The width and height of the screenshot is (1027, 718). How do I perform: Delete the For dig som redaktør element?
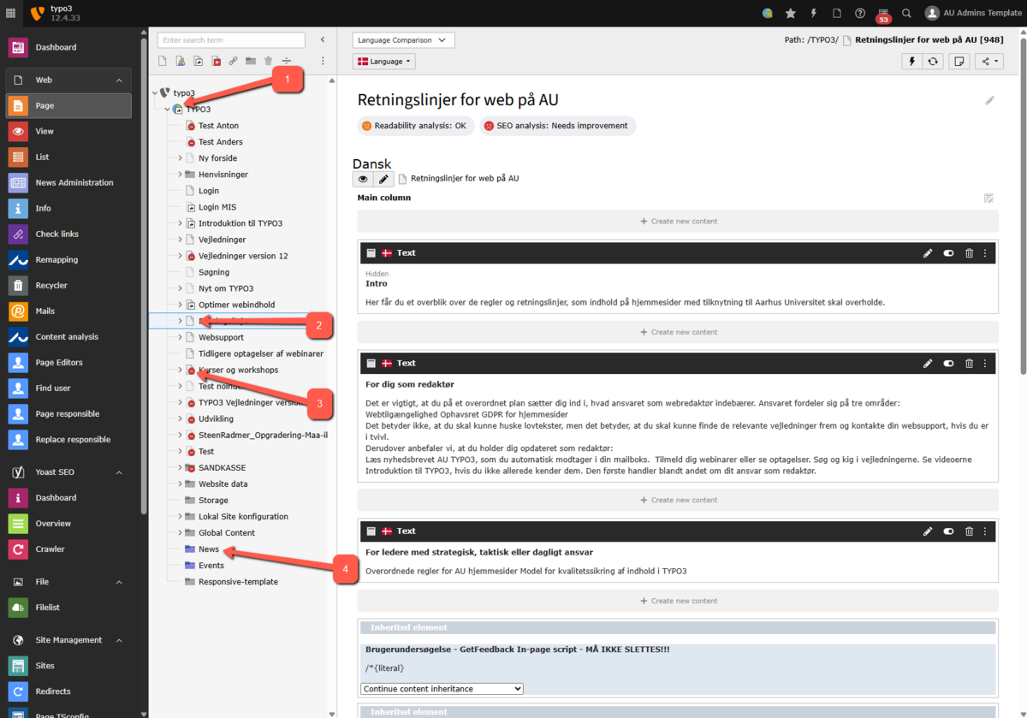[969, 363]
